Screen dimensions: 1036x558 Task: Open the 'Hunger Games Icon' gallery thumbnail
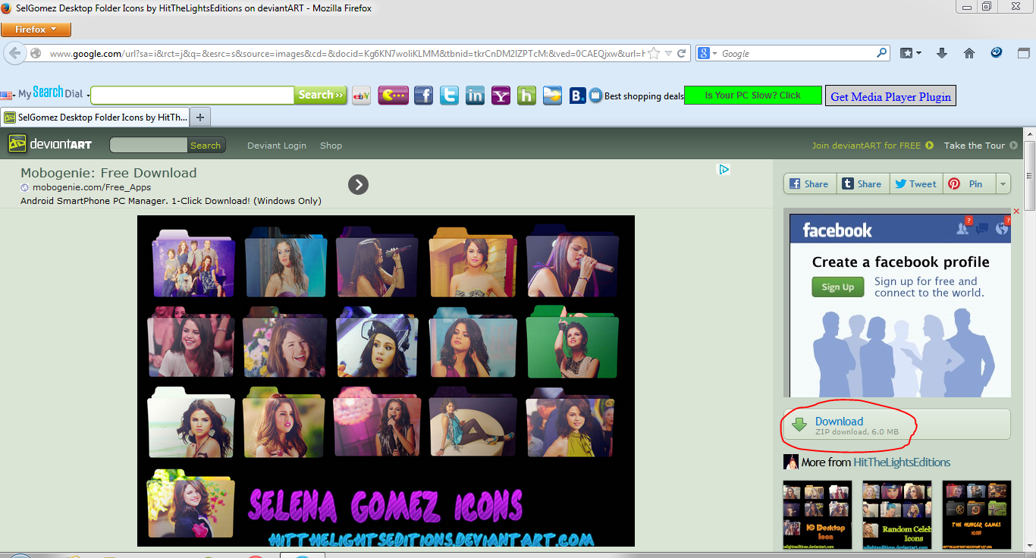977,515
